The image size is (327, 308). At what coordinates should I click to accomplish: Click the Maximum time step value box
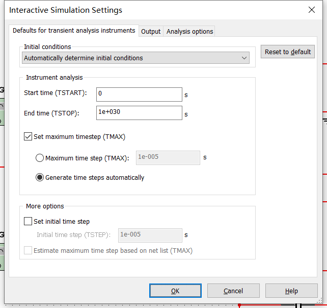[x=168, y=157]
